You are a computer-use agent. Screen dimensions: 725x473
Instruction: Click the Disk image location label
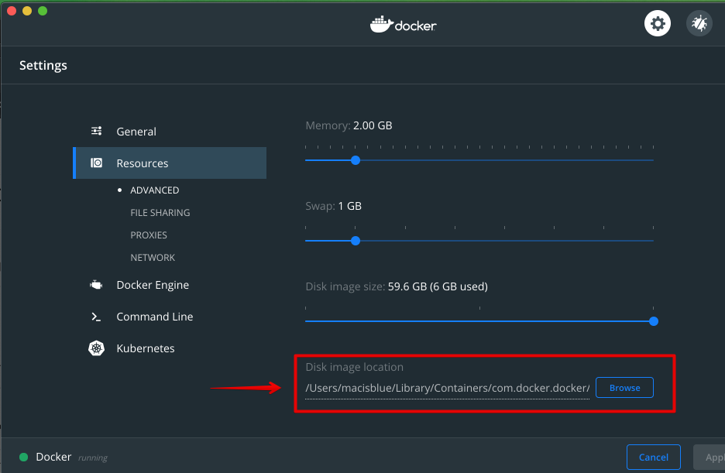[x=354, y=367]
